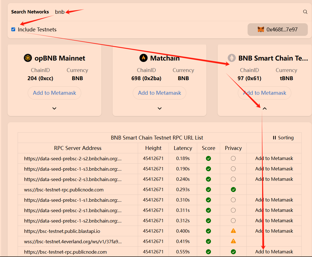The height and width of the screenshot is (257, 312).
Task: Click the 204 (0xcc) chain ID value
Action: pos(40,78)
